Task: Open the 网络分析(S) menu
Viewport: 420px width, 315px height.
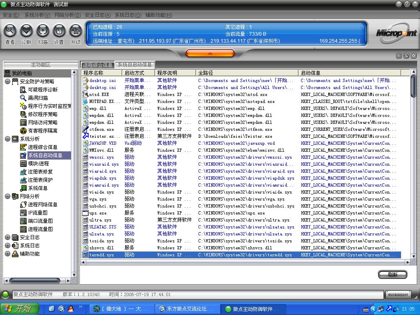Action: pos(68,15)
